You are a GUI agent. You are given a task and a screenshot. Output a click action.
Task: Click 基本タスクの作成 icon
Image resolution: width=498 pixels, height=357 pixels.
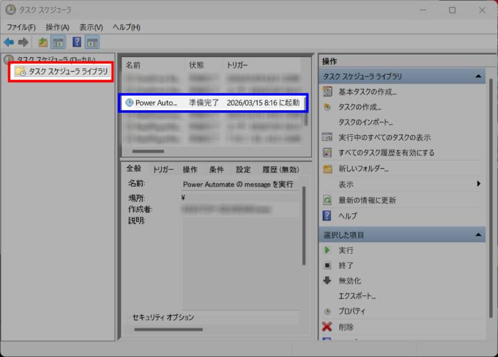327,91
